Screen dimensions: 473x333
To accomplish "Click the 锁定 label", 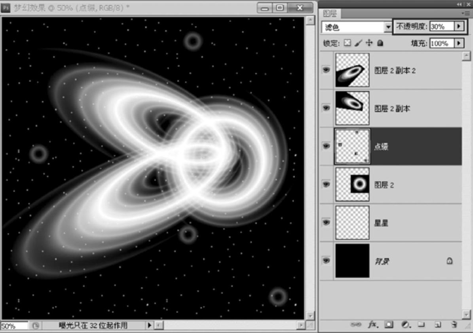I will click(x=331, y=44).
